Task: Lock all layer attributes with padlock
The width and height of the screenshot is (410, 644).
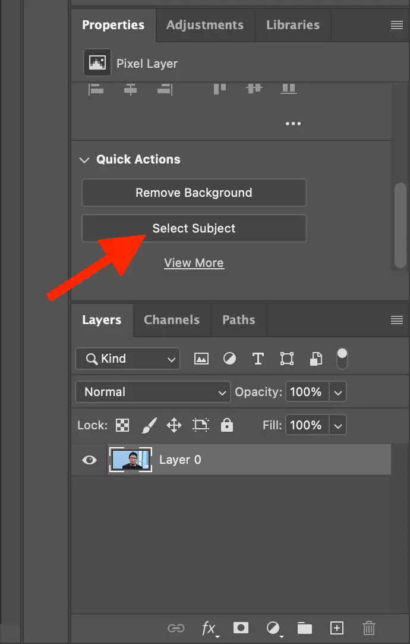Action: [x=226, y=425]
